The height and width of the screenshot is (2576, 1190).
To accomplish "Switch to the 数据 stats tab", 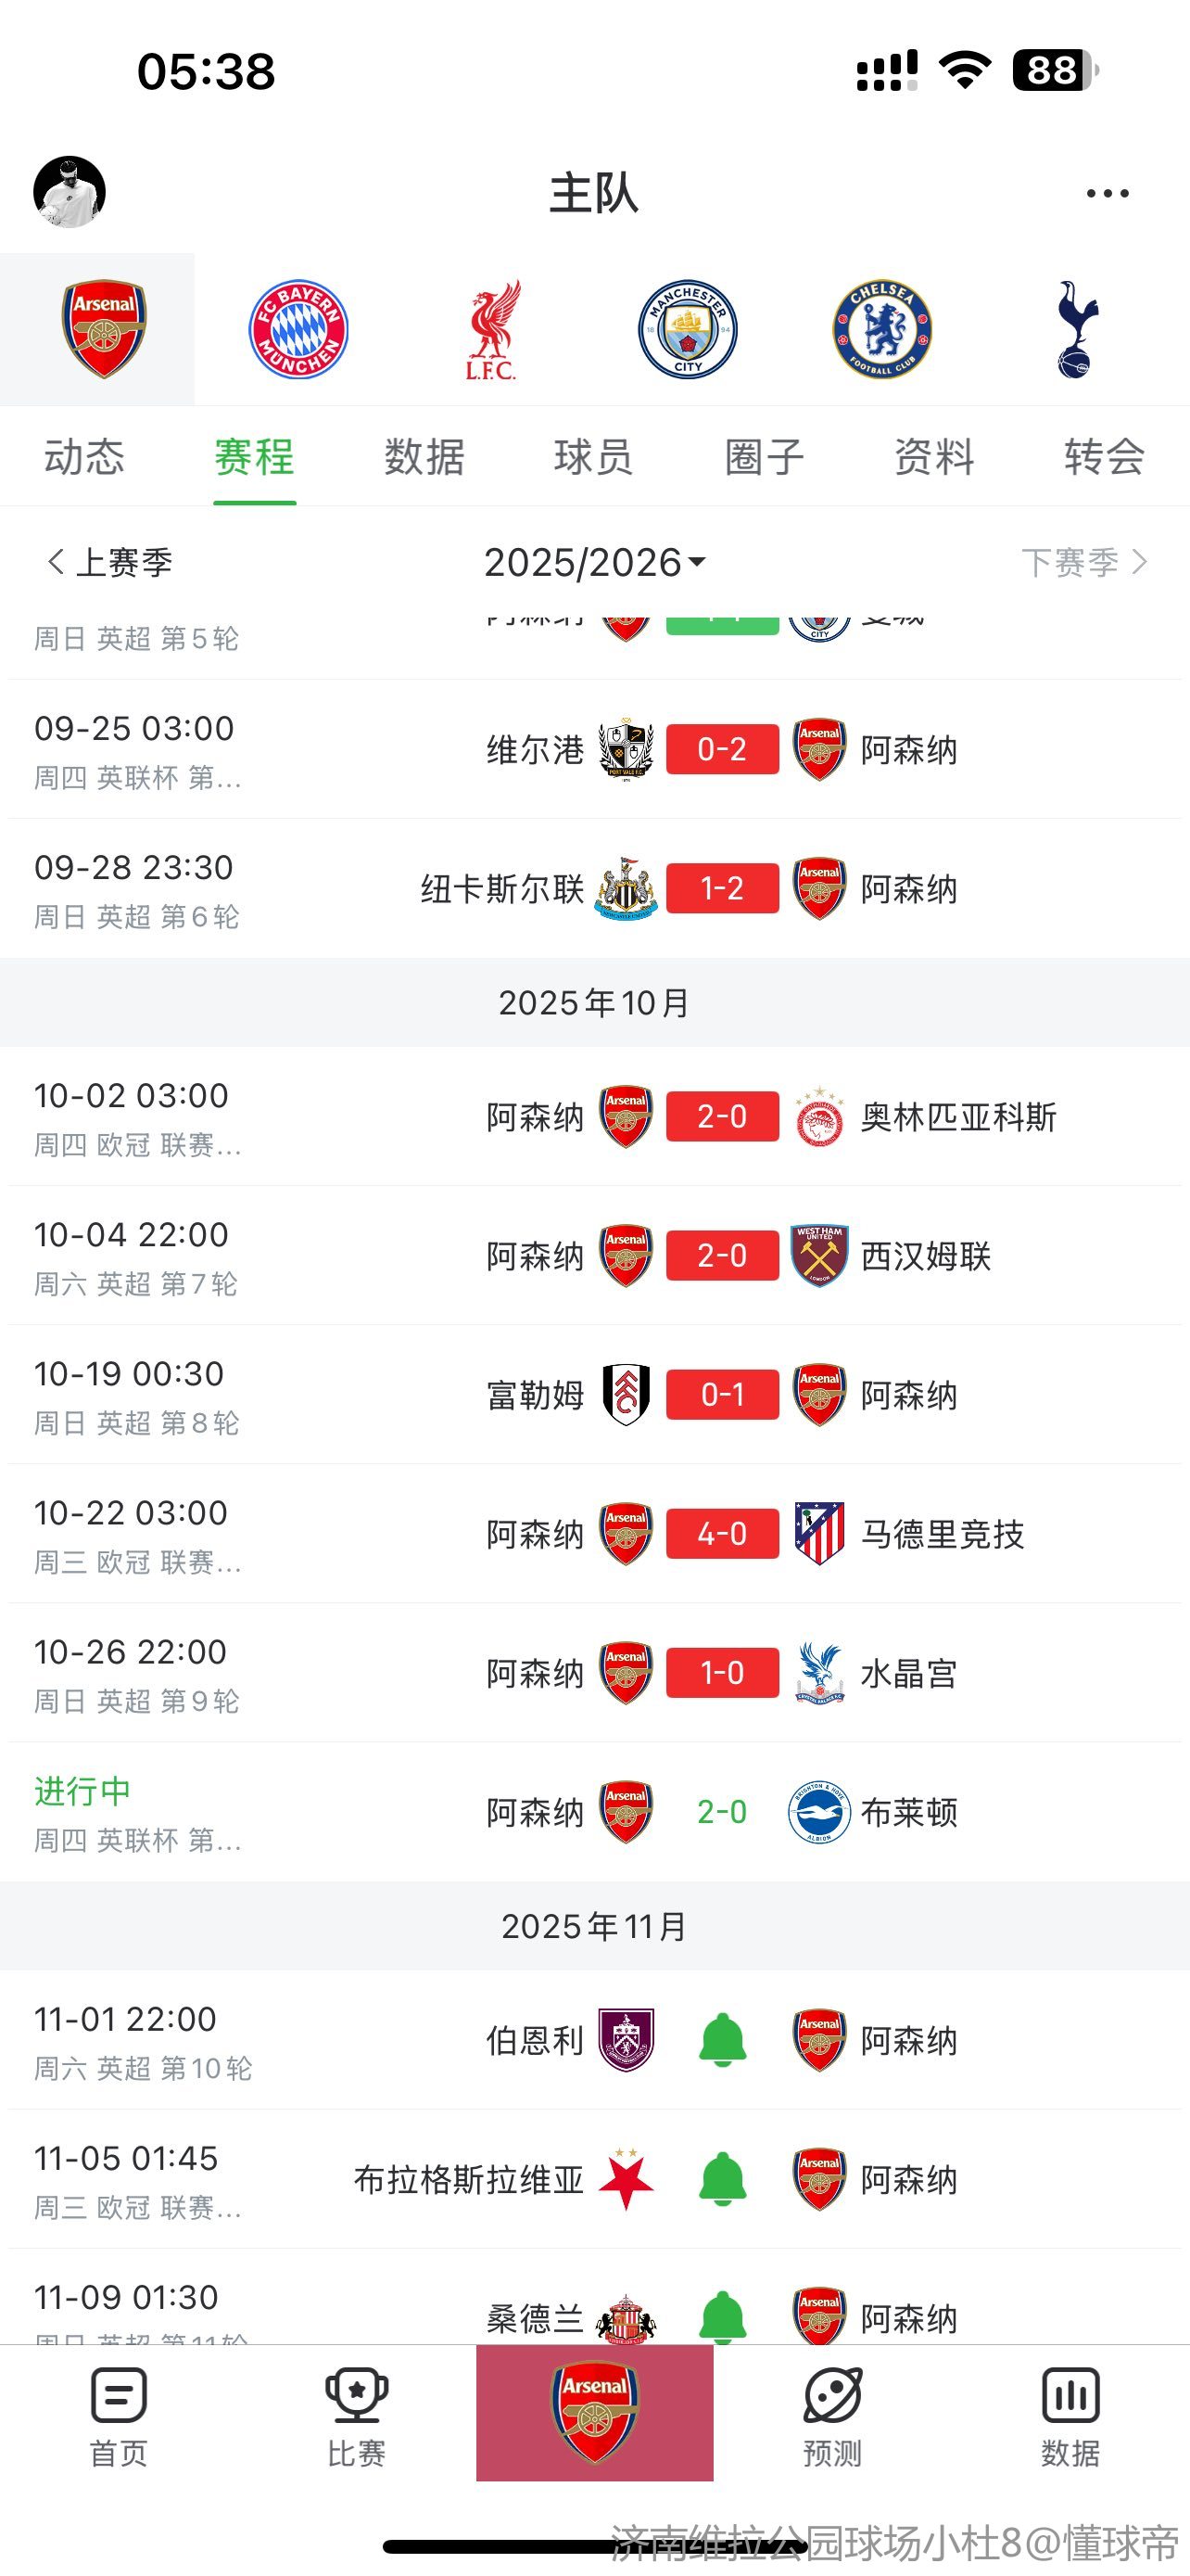I will (x=424, y=457).
